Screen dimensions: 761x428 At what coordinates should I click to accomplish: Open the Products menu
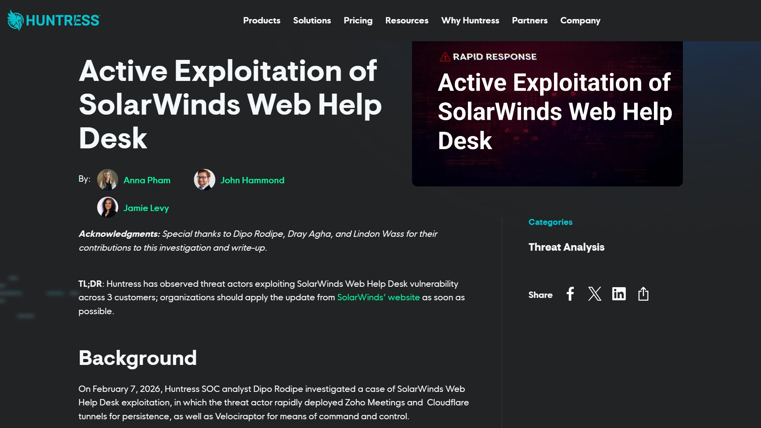(x=261, y=21)
